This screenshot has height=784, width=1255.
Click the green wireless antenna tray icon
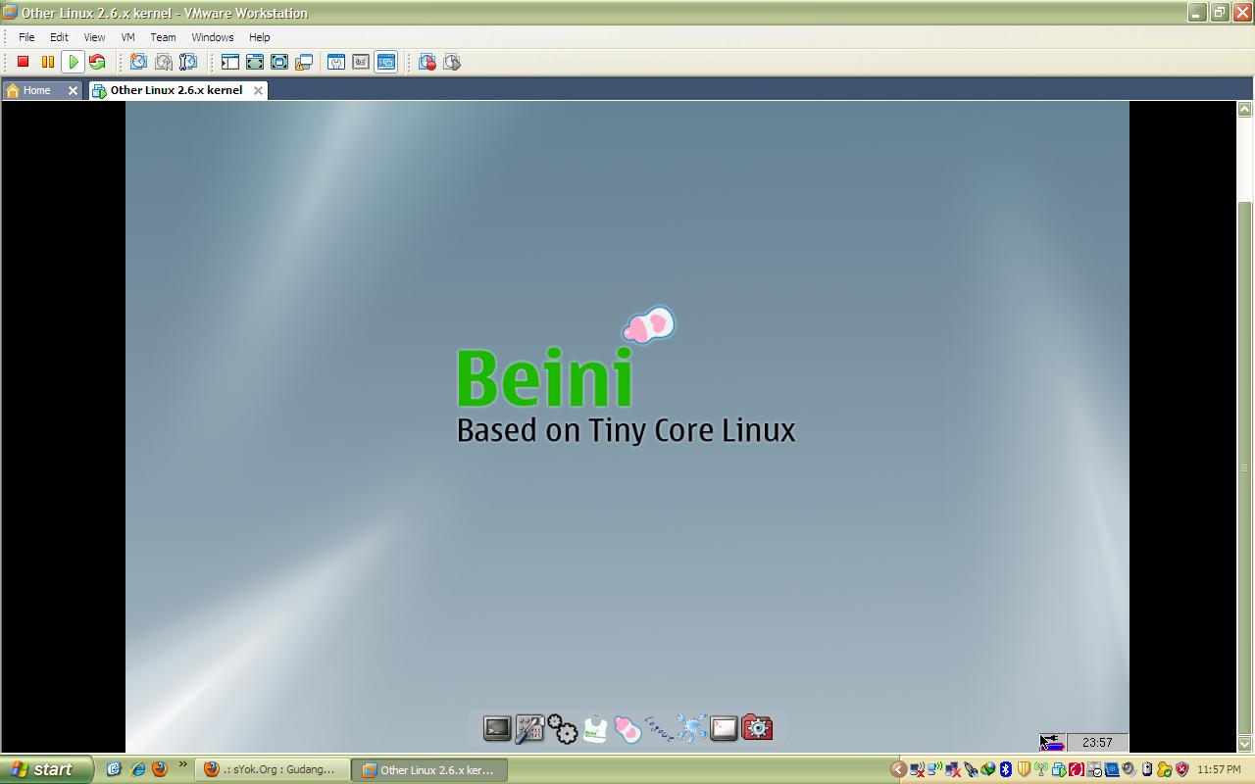(x=1040, y=769)
